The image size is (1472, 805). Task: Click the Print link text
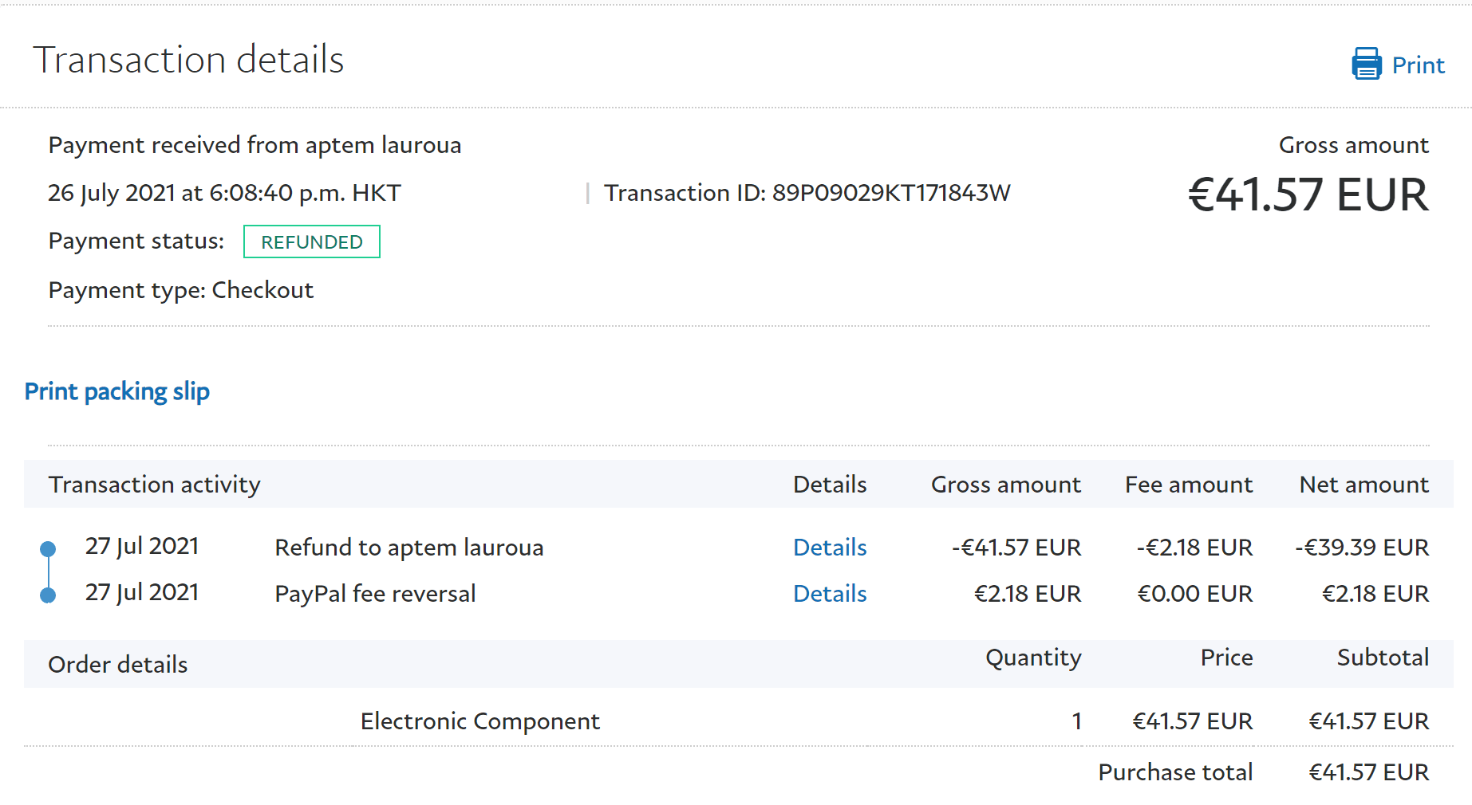[x=1418, y=65]
